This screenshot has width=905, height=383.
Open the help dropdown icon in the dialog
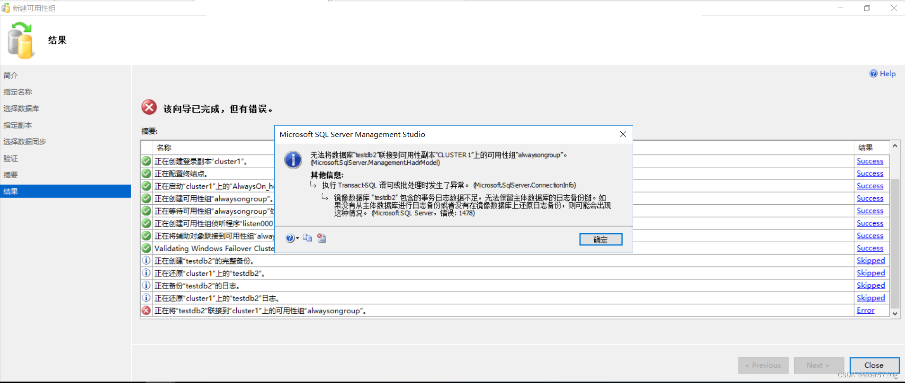coord(292,238)
